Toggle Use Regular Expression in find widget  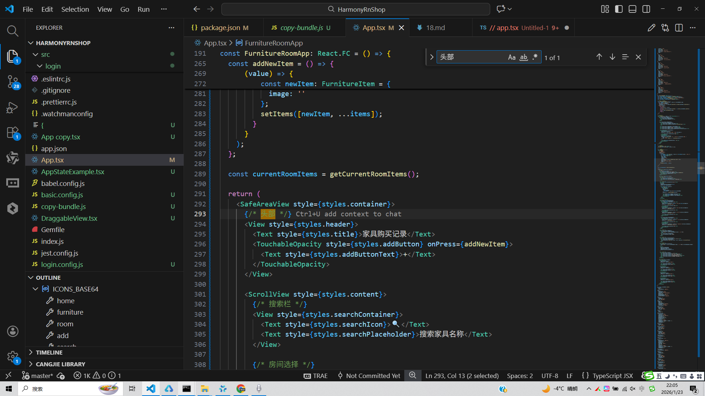tap(535, 57)
